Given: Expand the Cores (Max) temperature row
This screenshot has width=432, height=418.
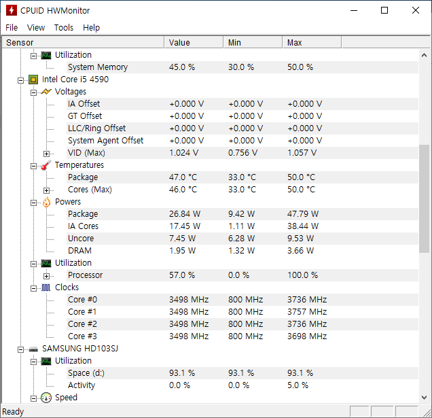Looking at the screenshot, I should [x=47, y=190].
